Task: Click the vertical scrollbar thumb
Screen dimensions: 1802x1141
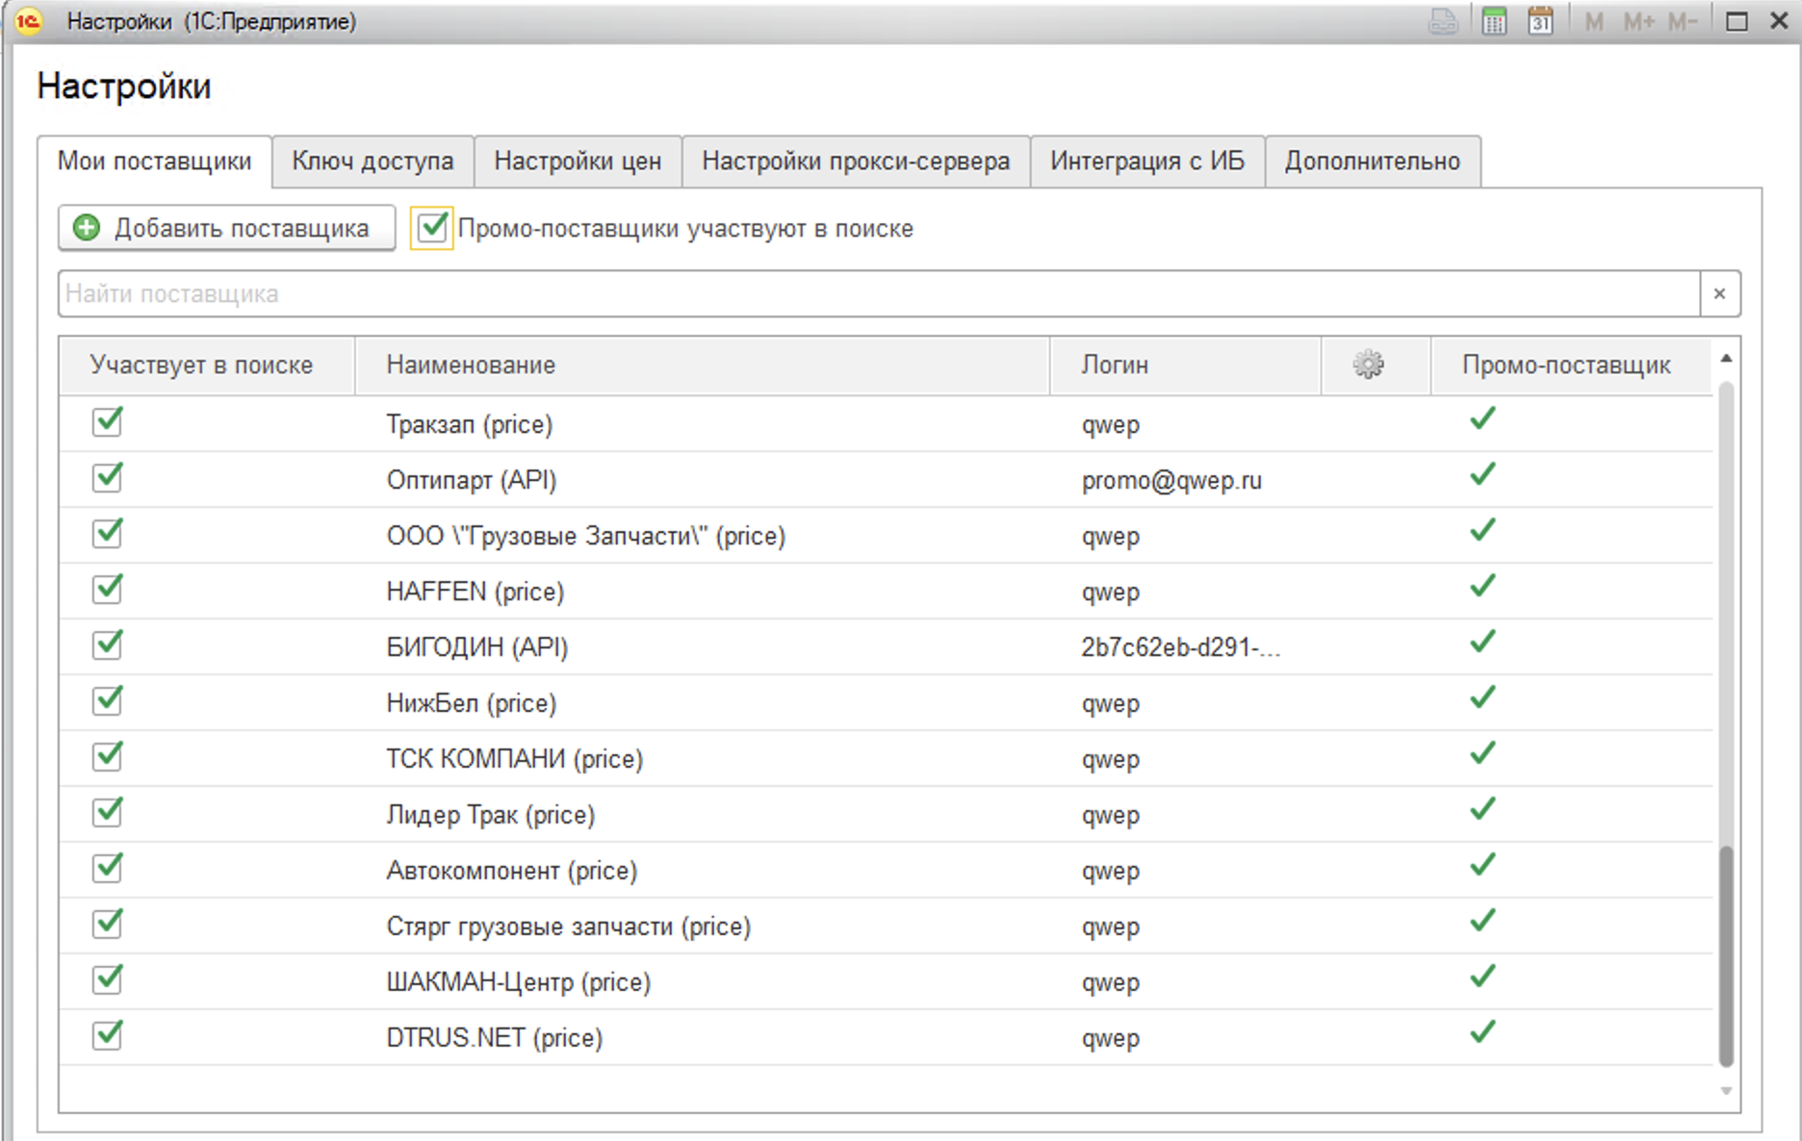Action: click(x=1726, y=955)
